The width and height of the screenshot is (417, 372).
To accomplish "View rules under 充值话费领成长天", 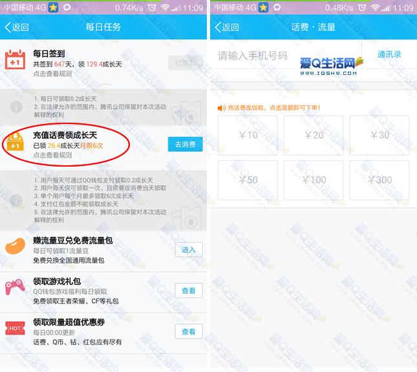I will [53, 156].
